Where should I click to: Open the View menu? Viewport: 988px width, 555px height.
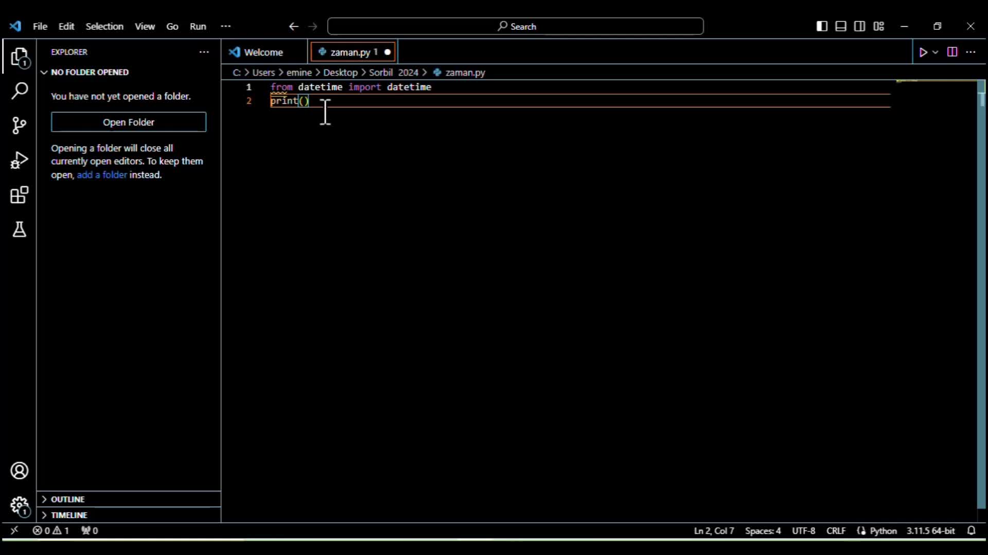click(x=145, y=26)
